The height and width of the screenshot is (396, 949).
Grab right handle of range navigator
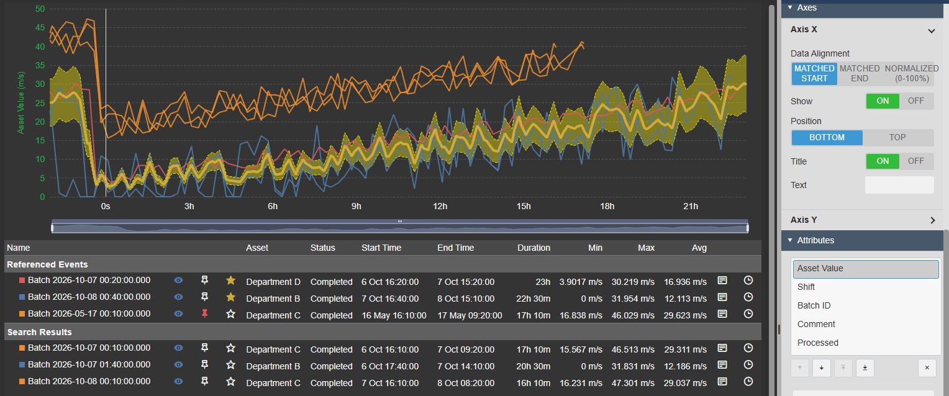(x=747, y=228)
